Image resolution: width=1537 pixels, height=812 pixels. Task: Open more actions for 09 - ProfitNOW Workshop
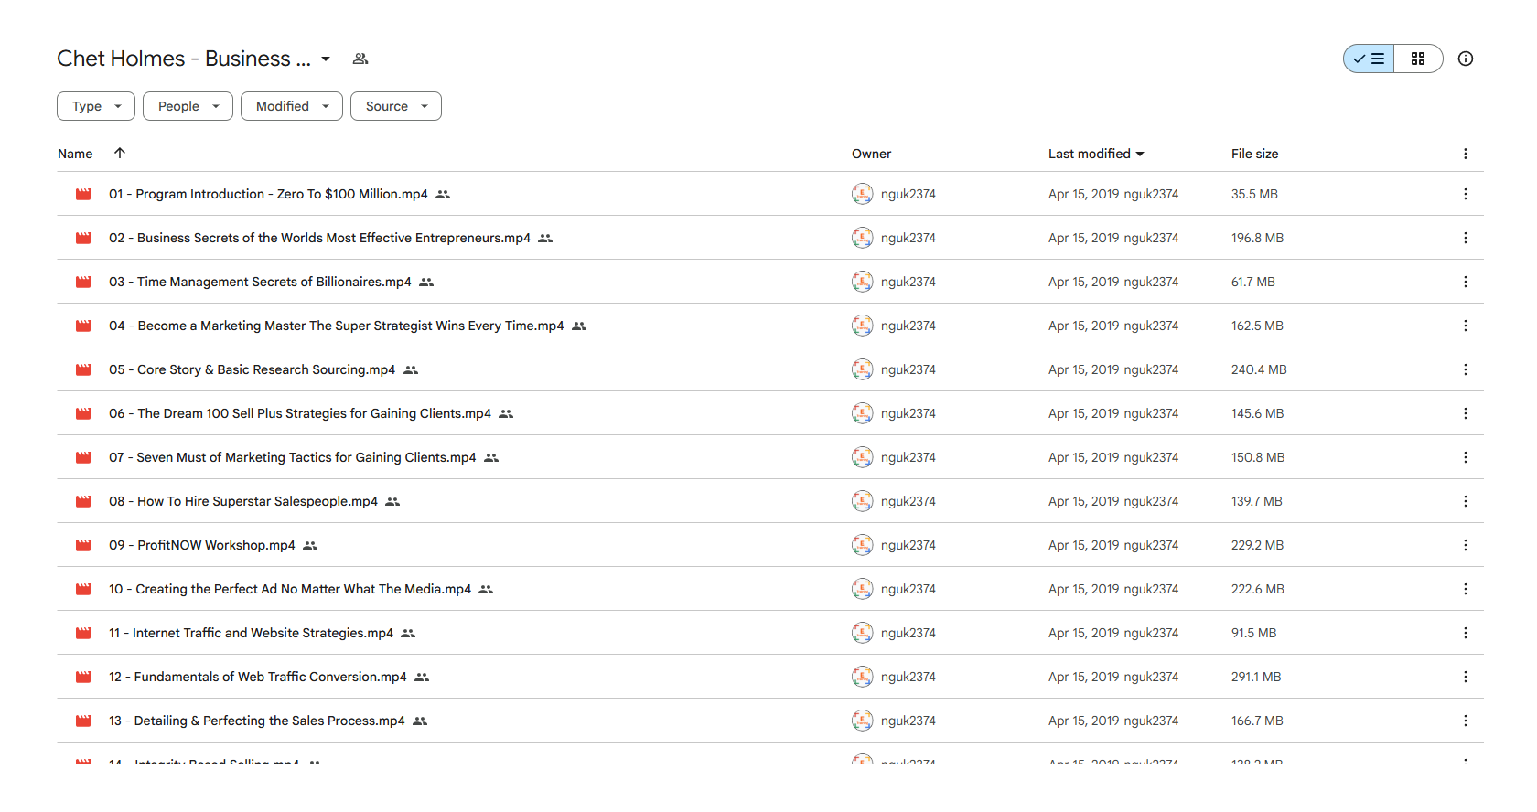tap(1466, 545)
